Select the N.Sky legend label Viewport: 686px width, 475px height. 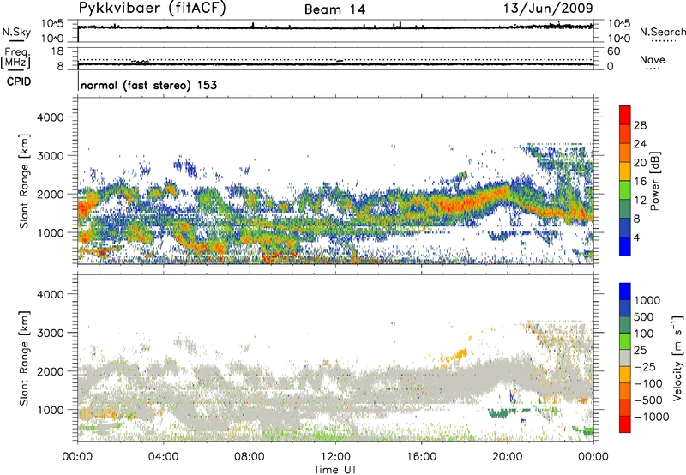pos(16,32)
